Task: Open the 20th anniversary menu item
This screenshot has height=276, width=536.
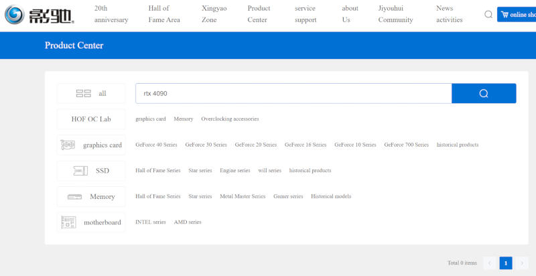Action: [111, 14]
